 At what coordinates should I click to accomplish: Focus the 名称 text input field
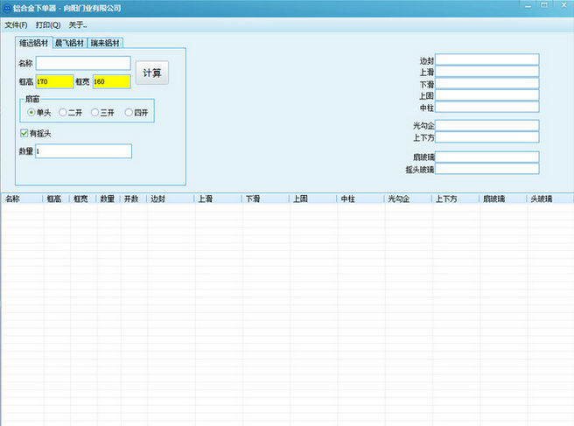coord(82,63)
